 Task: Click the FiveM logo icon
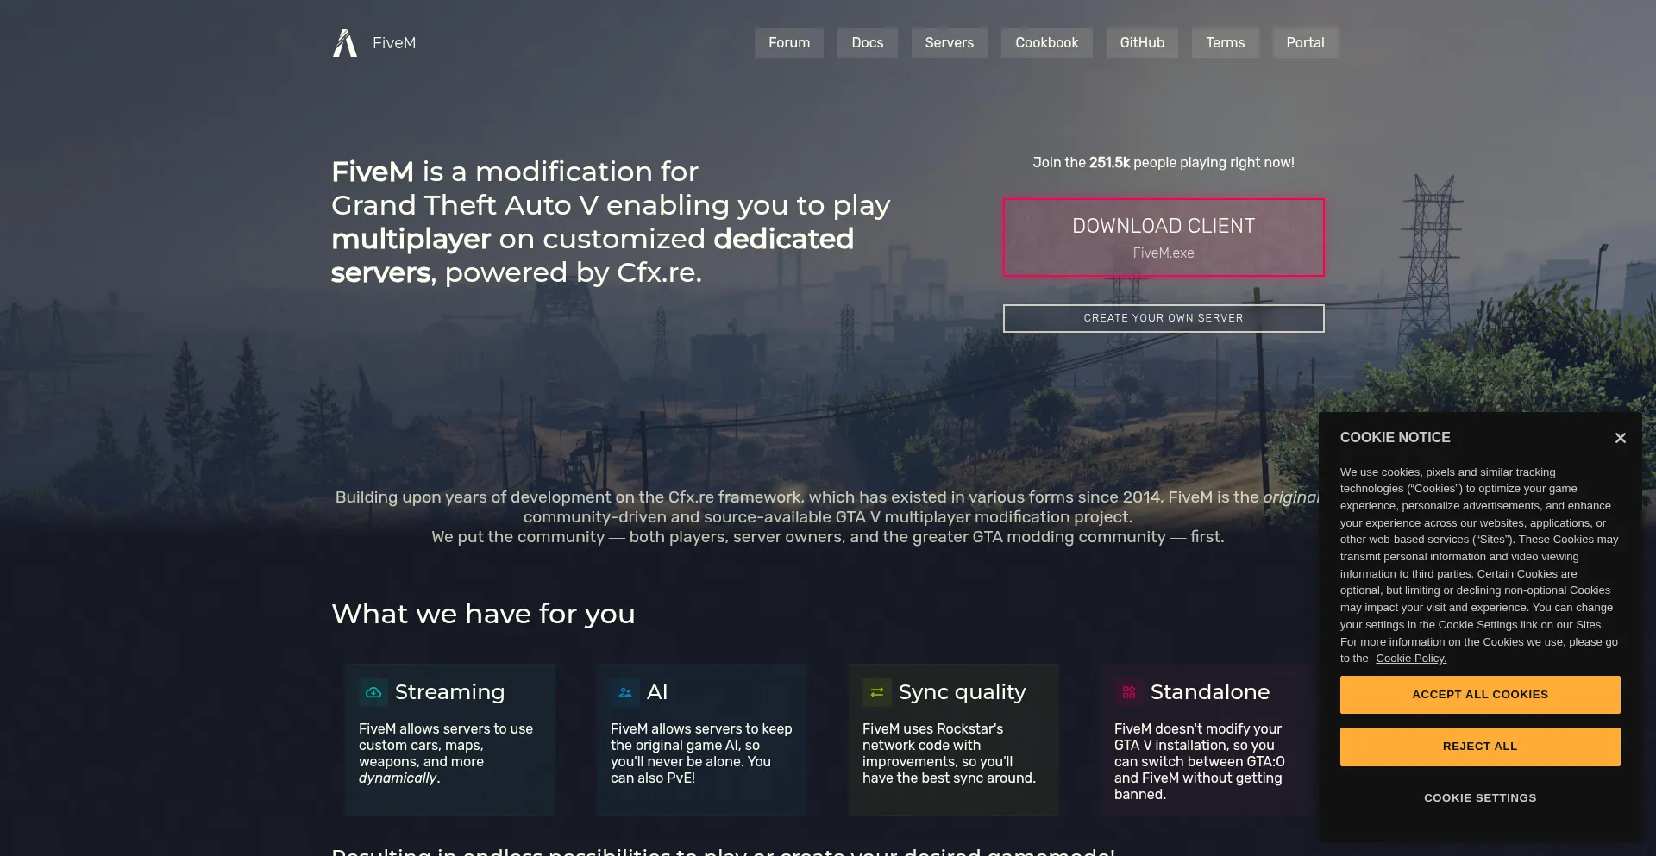click(345, 43)
